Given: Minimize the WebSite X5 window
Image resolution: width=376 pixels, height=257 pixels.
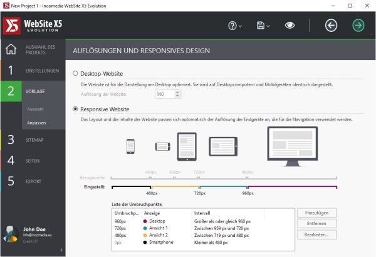Looking at the screenshot, I should (x=333, y=6).
